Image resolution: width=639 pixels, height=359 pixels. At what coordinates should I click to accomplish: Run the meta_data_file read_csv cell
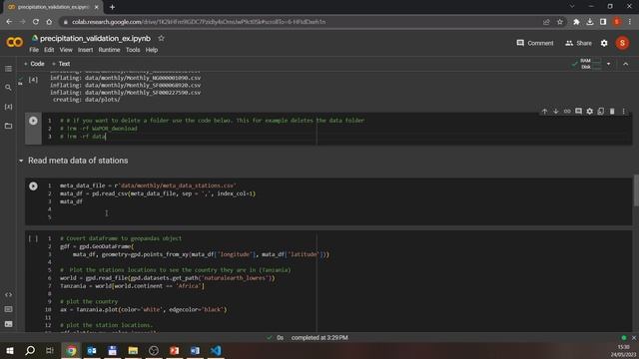(33, 186)
